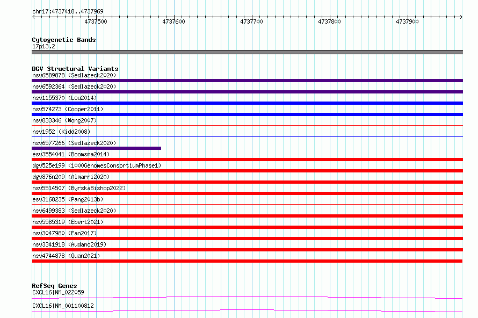Click the 4737800 ruler position label
Image resolution: width=478 pixels, height=318 pixels.
point(330,21)
